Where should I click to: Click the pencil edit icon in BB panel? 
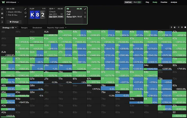pos(85,9)
